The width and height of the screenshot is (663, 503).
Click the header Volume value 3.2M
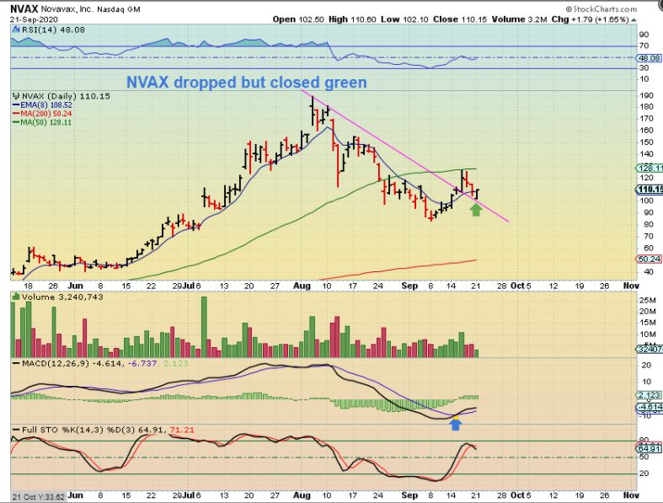coord(537,19)
